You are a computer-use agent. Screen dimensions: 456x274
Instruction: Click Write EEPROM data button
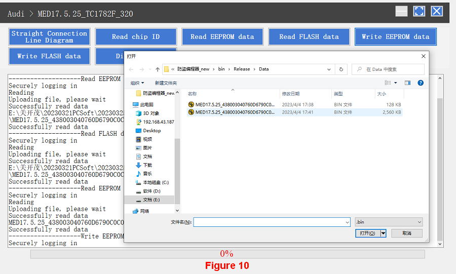point(396,36)
